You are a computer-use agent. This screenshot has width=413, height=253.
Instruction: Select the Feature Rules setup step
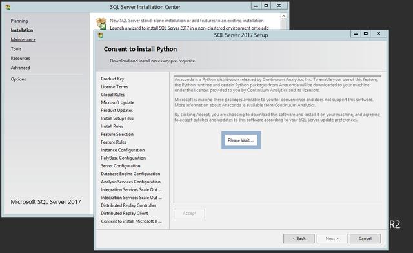pyautogui.click(x=114, y=142)
